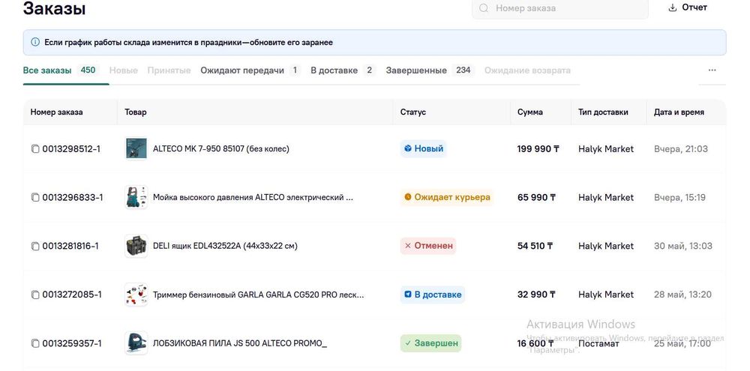This screenshot has height=371, width=750.
Task: Click the amount 65 990 ₸
Action: (537, 197)
